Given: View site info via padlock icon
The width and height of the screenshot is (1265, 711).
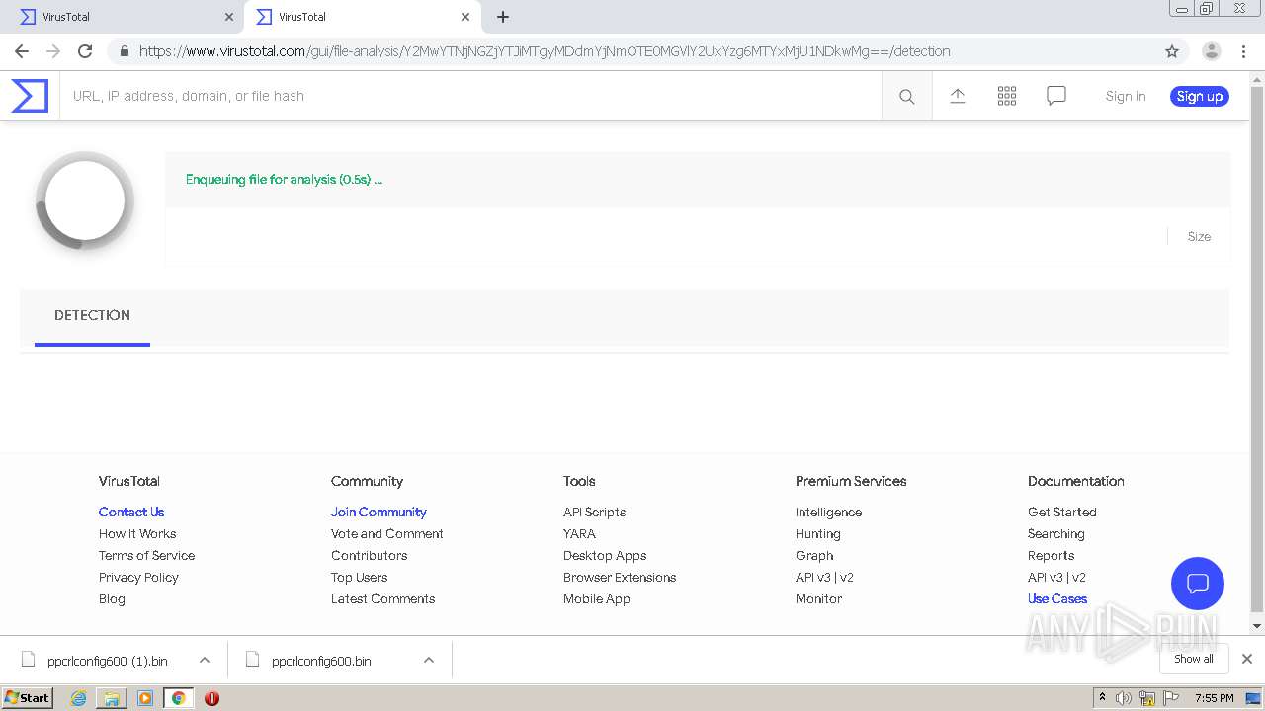Looking at the screenshot, I should click(x=123, y=51).
